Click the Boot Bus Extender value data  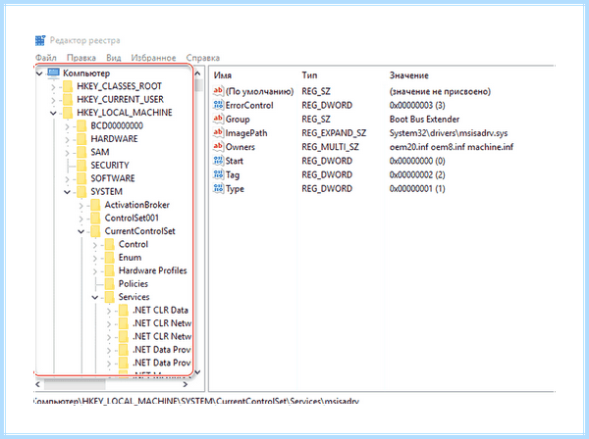click(x=424, y=120)
